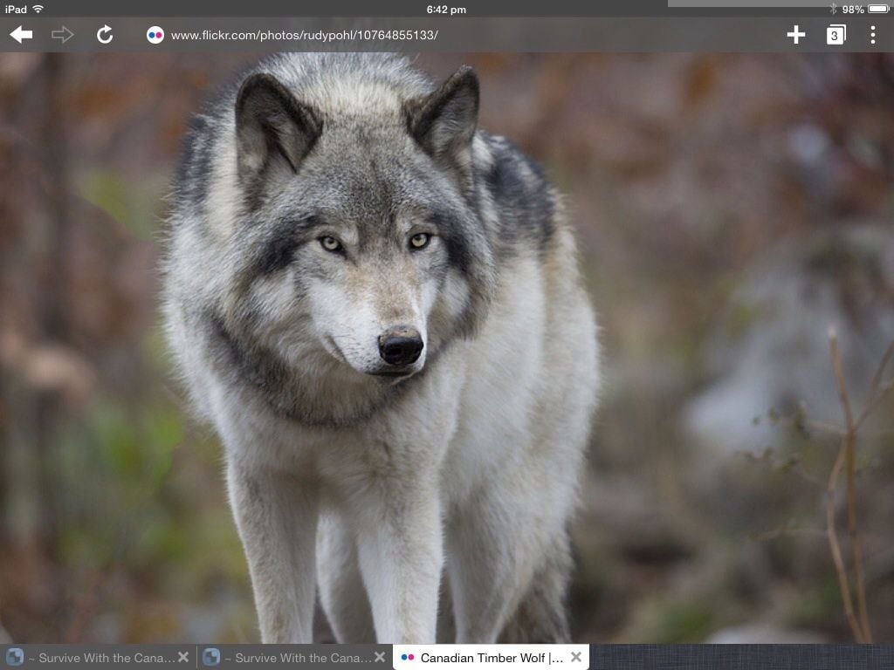
Task: Open the tab switcher showing 3
Action: pos(836,35)
